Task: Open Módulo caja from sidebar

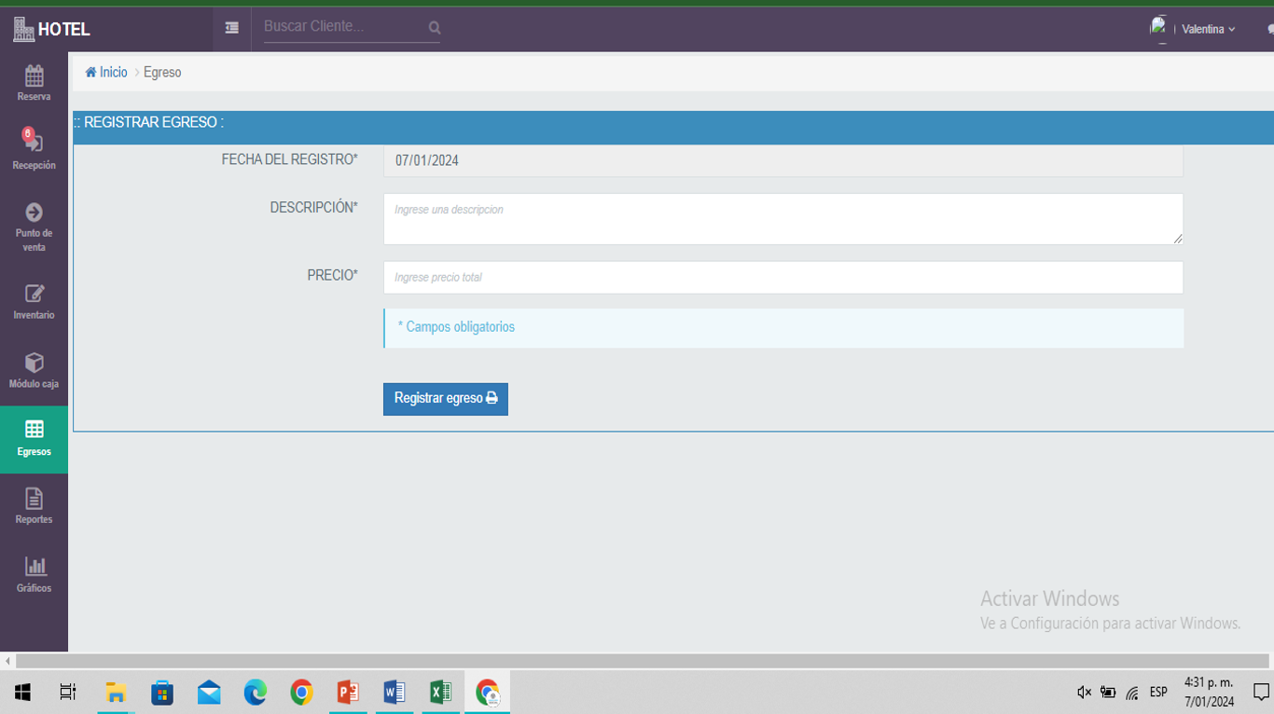Action: (34, 370)
